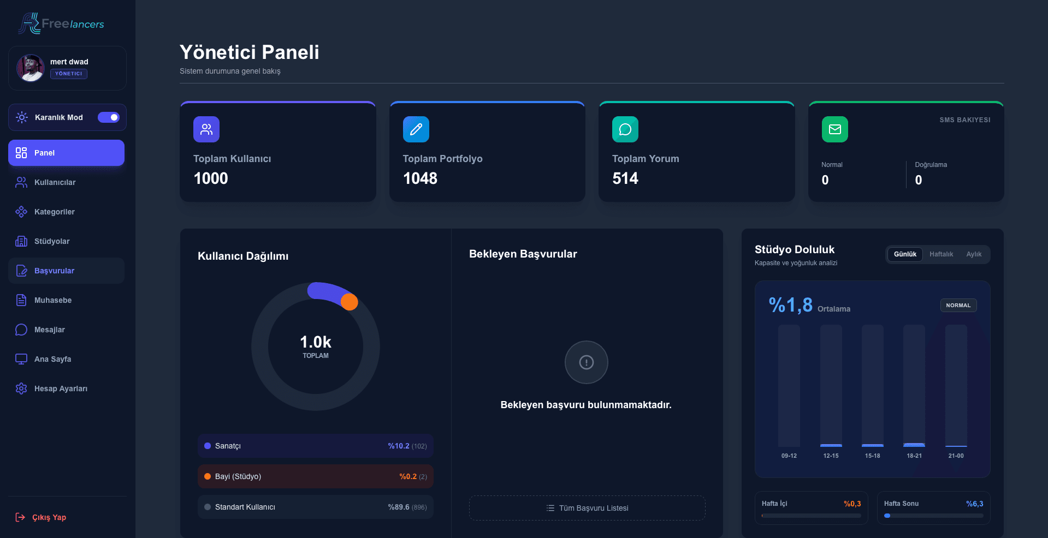The width and height of the screenshot is (1048, 538).
Task: Click the Hafta Sonu progress bar
Action: point(934,516)
